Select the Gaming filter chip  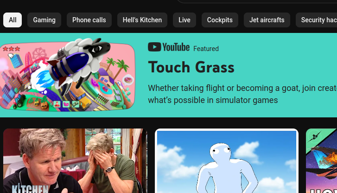(x=45, y=20)
